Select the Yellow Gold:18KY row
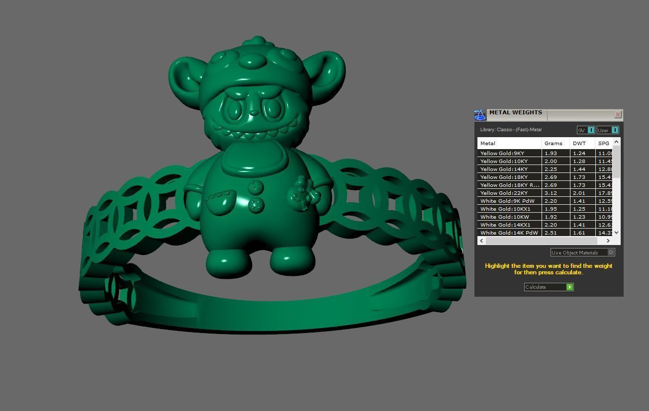649x411 pixels. [x=545, y=177]
